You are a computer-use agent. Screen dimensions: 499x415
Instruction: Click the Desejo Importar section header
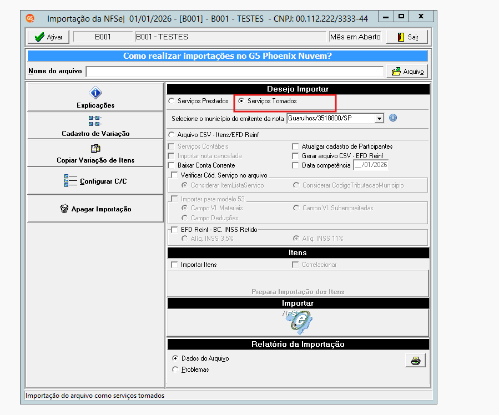[298, 89]
